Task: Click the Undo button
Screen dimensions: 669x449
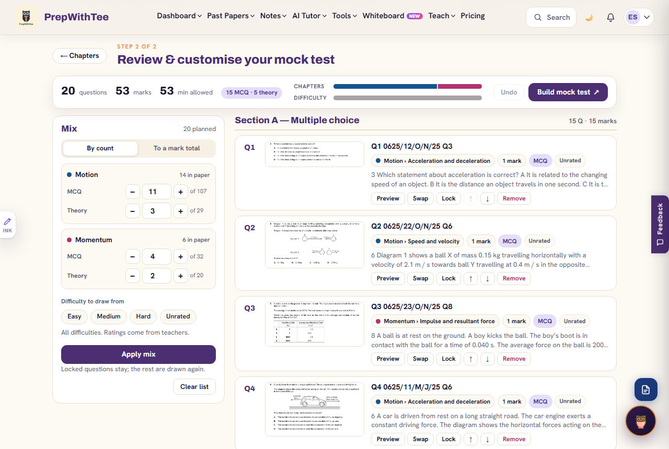Action: [509, 92]
